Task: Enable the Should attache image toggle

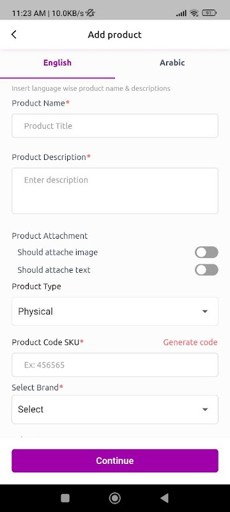Action: point(206,252)
